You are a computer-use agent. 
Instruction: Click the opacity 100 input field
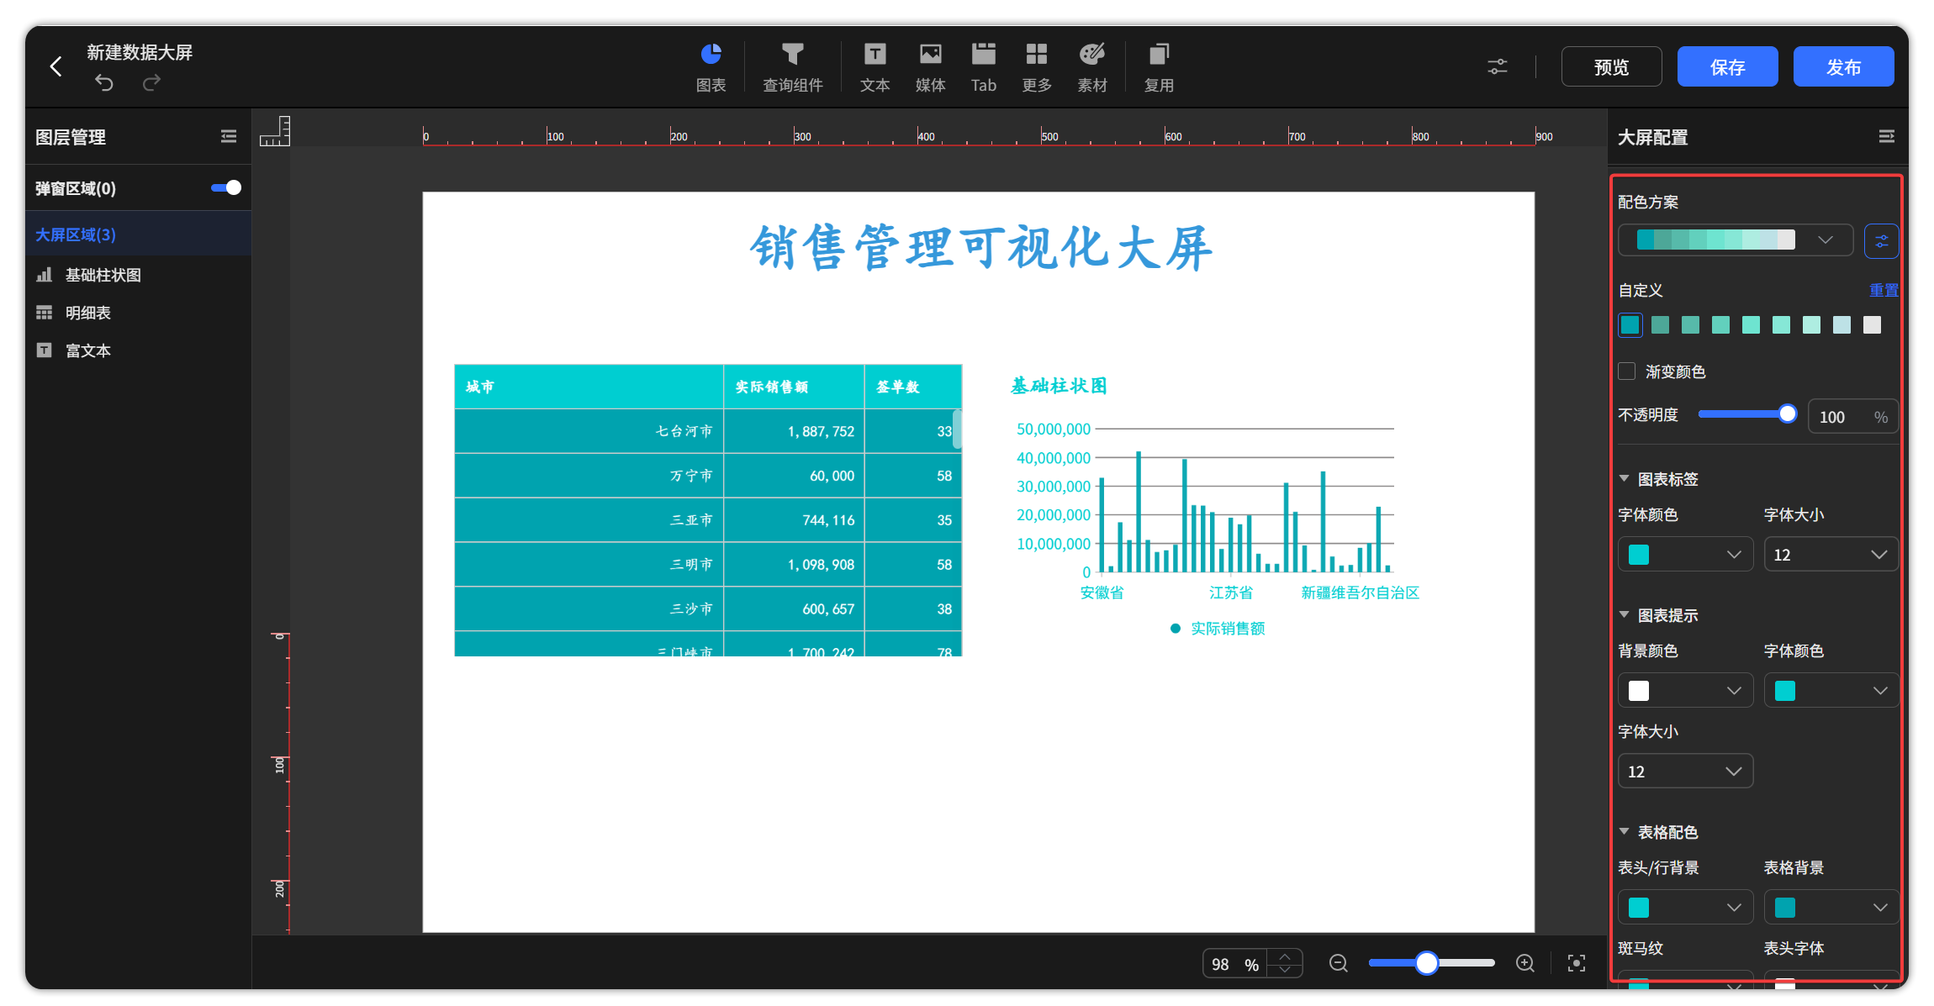click(1852, 417)
